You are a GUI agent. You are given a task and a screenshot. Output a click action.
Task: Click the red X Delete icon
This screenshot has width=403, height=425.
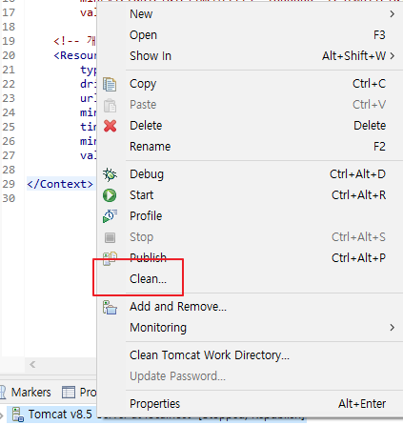pyautogui.click(x=110, y=126)
